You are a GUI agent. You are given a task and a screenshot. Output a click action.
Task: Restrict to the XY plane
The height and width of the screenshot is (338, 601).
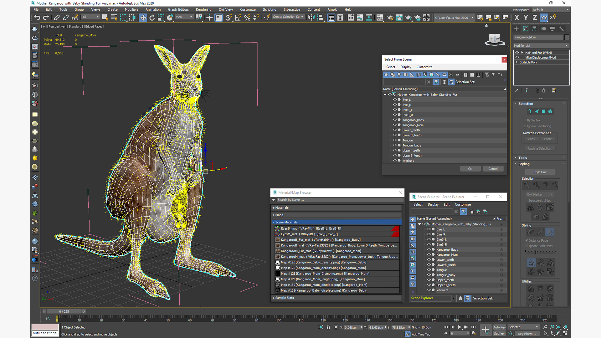point(544,18)
